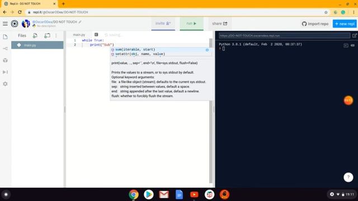Click import repo from GitHub
Viewport: 358px width, 201px height.
coord(315,23)
